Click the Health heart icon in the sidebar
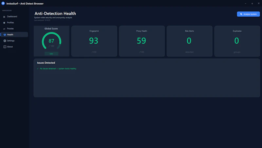The width and height of the screenshot is (262, 148). (x=5, y=35)
